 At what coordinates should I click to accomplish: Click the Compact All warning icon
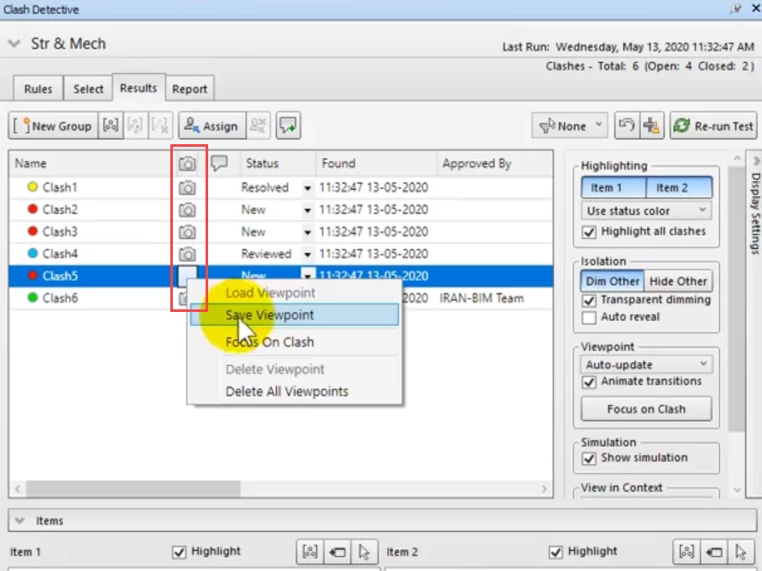coord(651,126)
